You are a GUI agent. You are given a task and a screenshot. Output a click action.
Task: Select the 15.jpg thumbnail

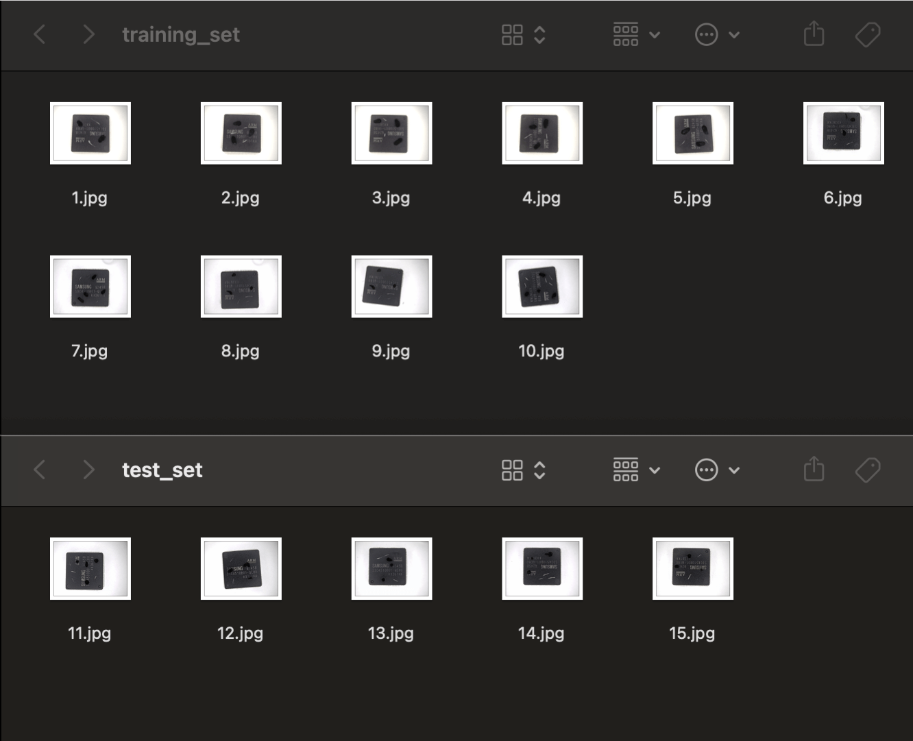tap(693, 568)
